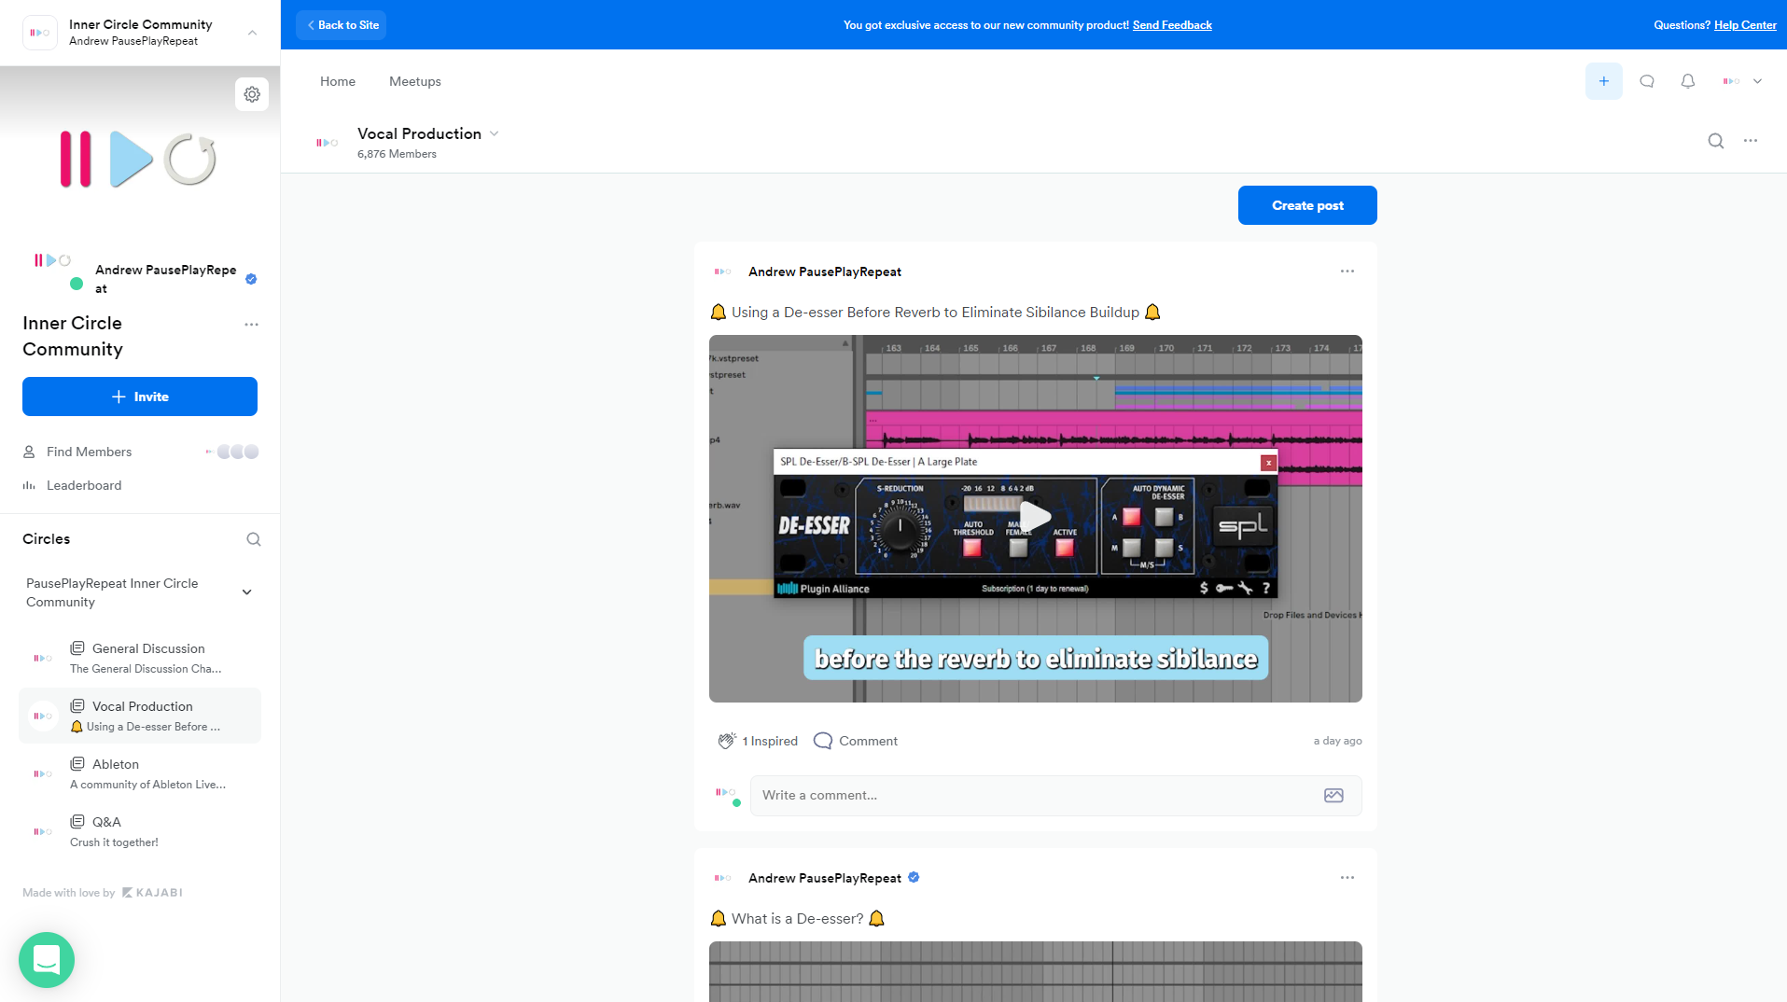Open Inner Circle Community options ellipsis
The height and width of the screenshot is (1002, 1787).
coord(251,325)
